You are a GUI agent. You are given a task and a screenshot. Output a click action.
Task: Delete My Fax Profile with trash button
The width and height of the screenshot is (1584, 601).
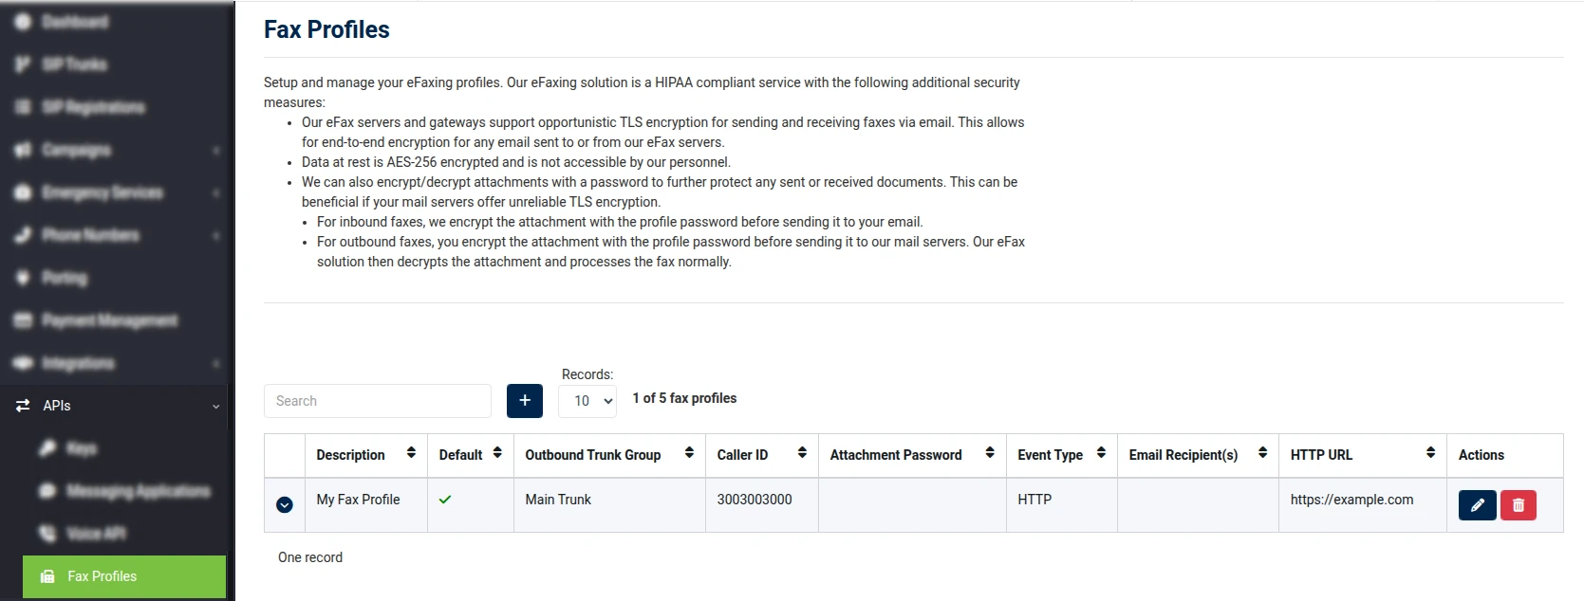point(1518,505)
